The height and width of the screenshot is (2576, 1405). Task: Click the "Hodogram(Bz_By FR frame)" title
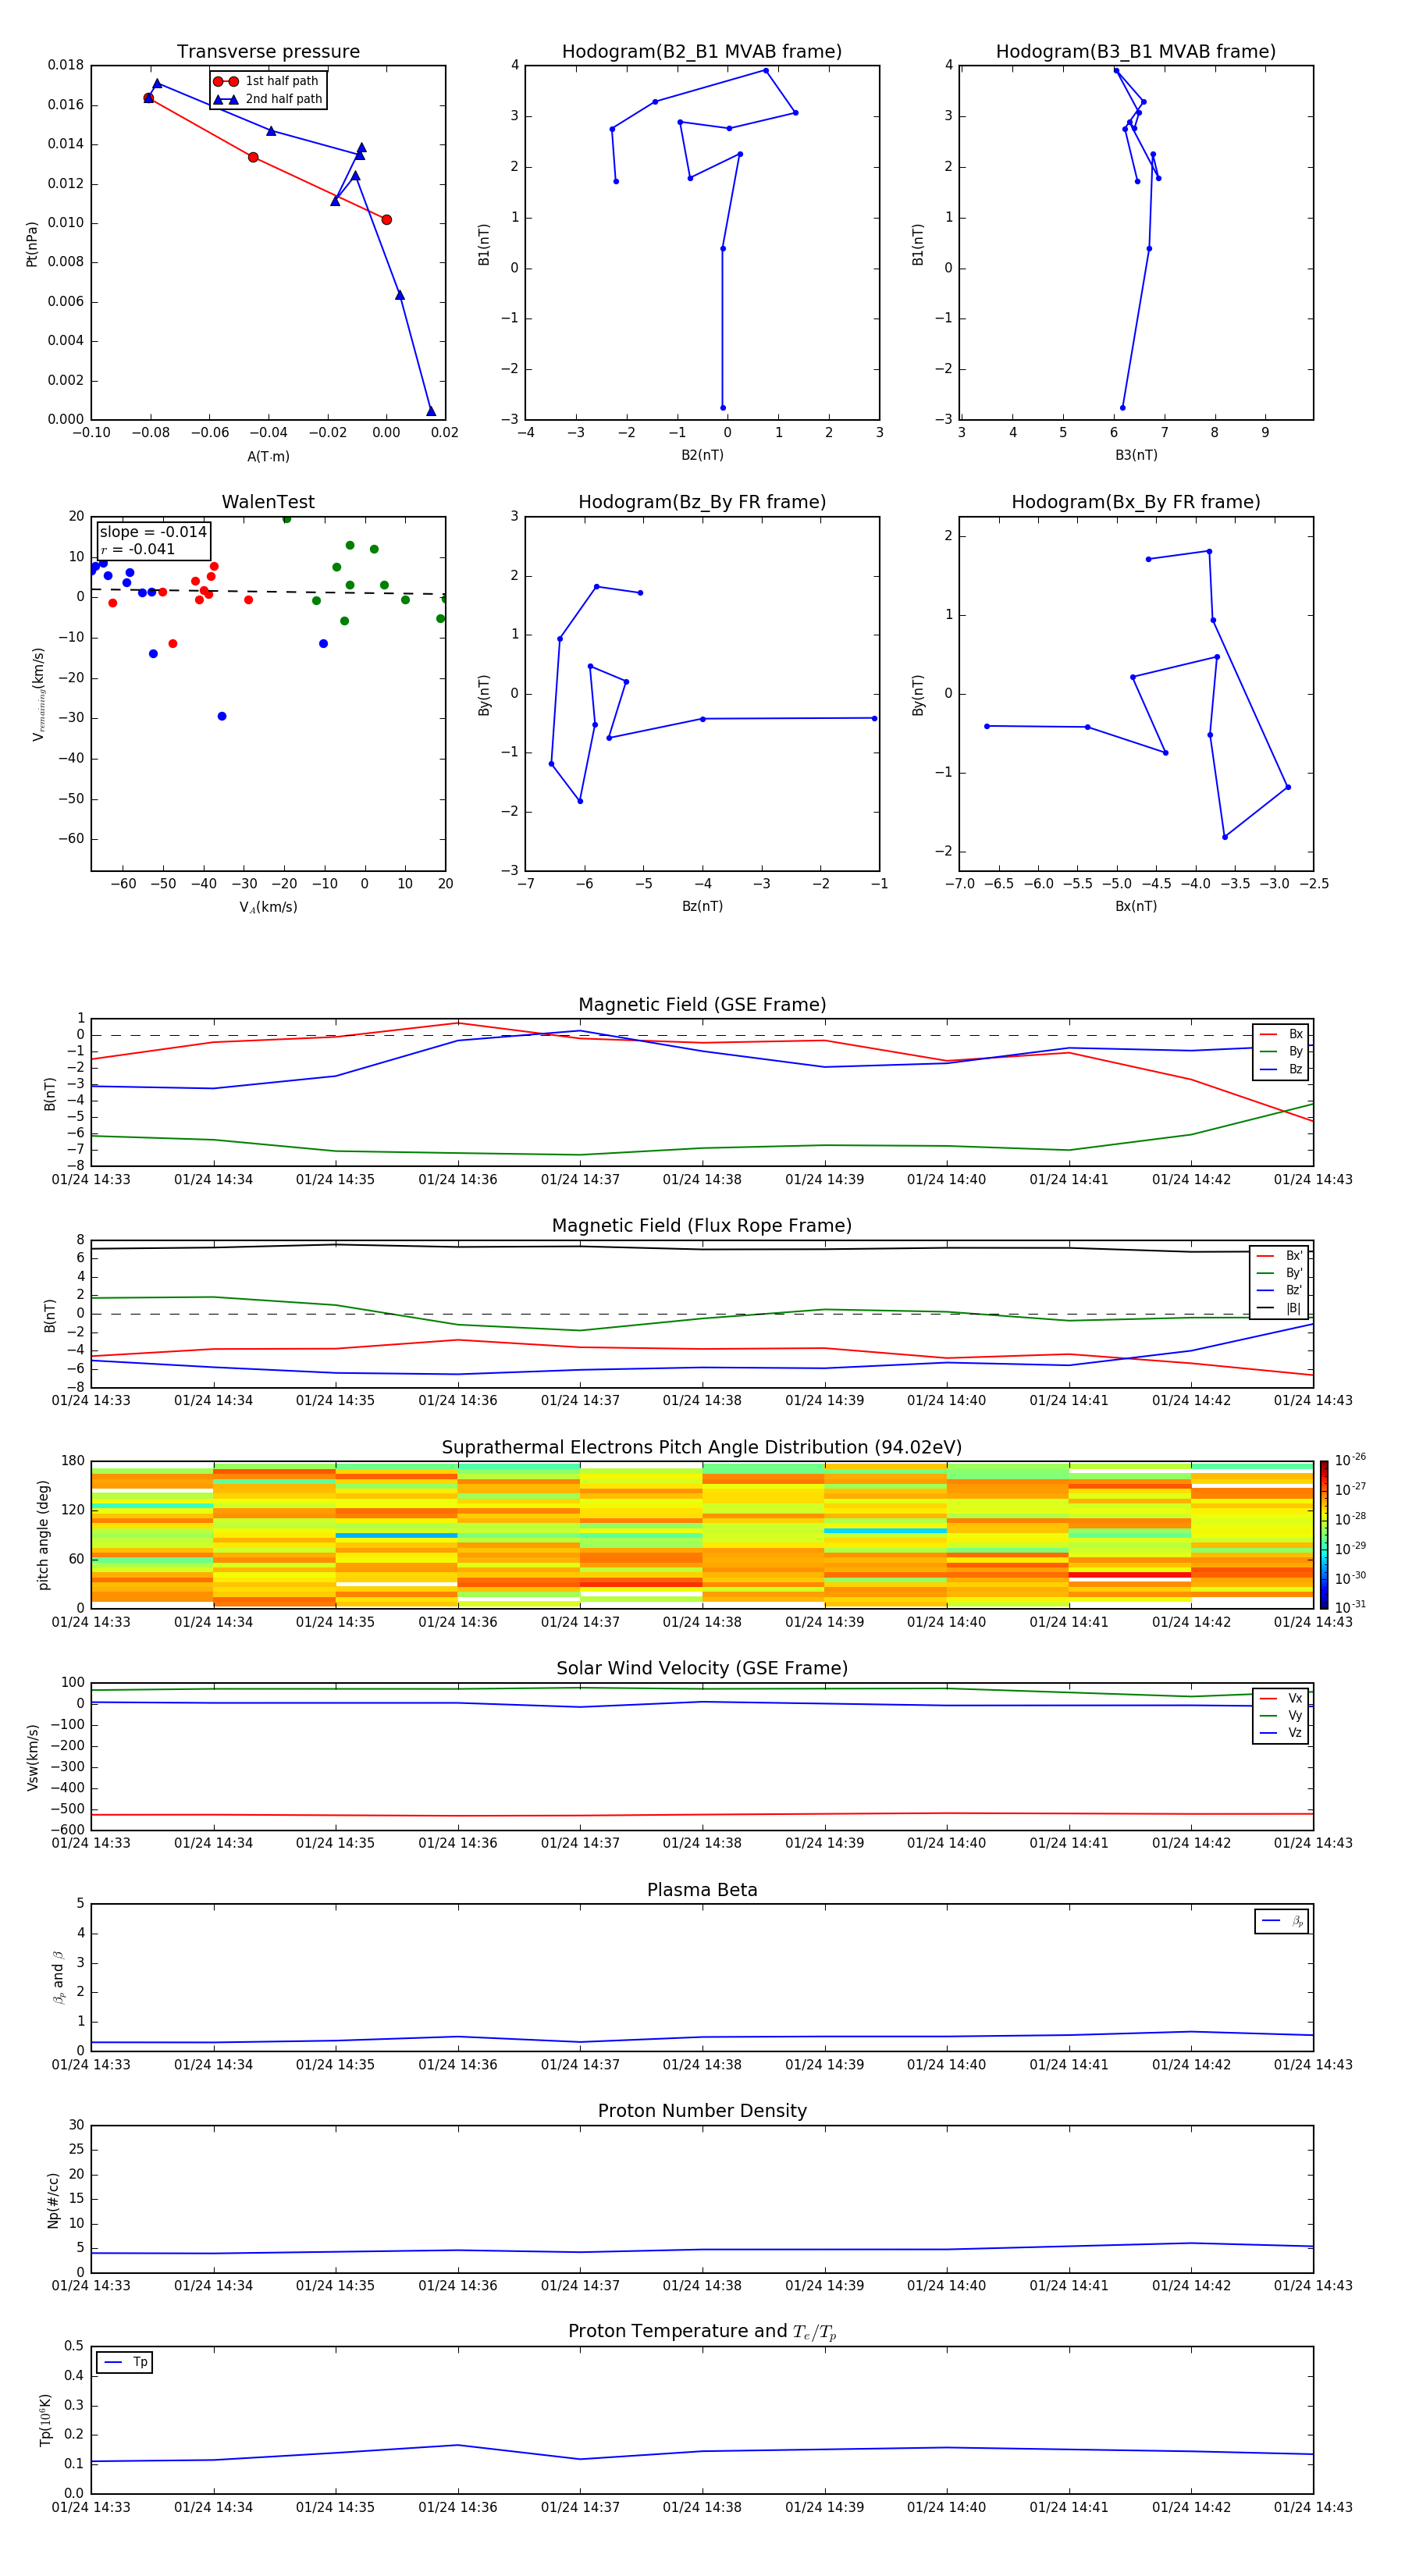tap(702, 502)
